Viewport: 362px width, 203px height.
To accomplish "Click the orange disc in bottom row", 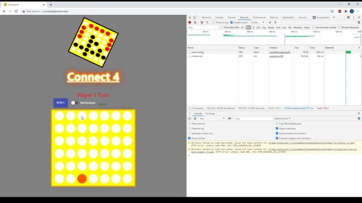I will click(x=82, y=179).
